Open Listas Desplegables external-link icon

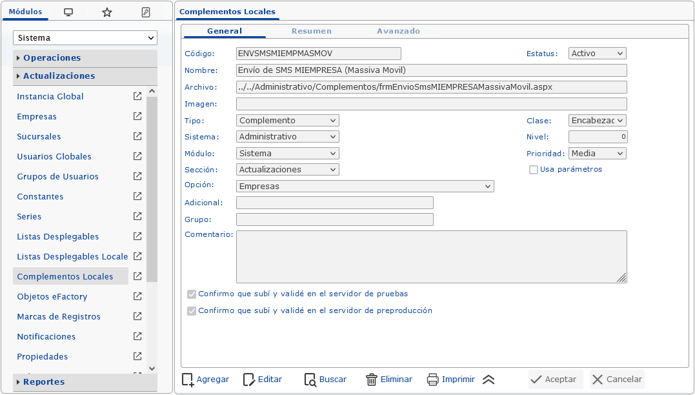click(137, 236)
